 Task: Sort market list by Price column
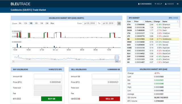tap(139, 22)
